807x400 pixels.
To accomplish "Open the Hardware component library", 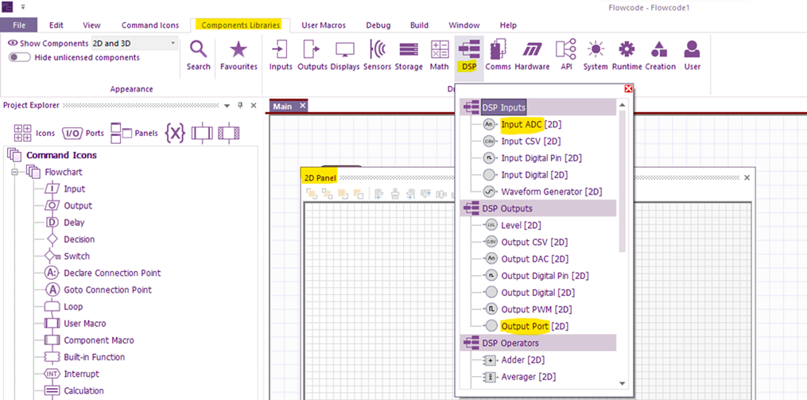I will pos(532,56).
